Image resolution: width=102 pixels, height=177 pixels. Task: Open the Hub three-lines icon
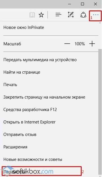tap(58, 15)
